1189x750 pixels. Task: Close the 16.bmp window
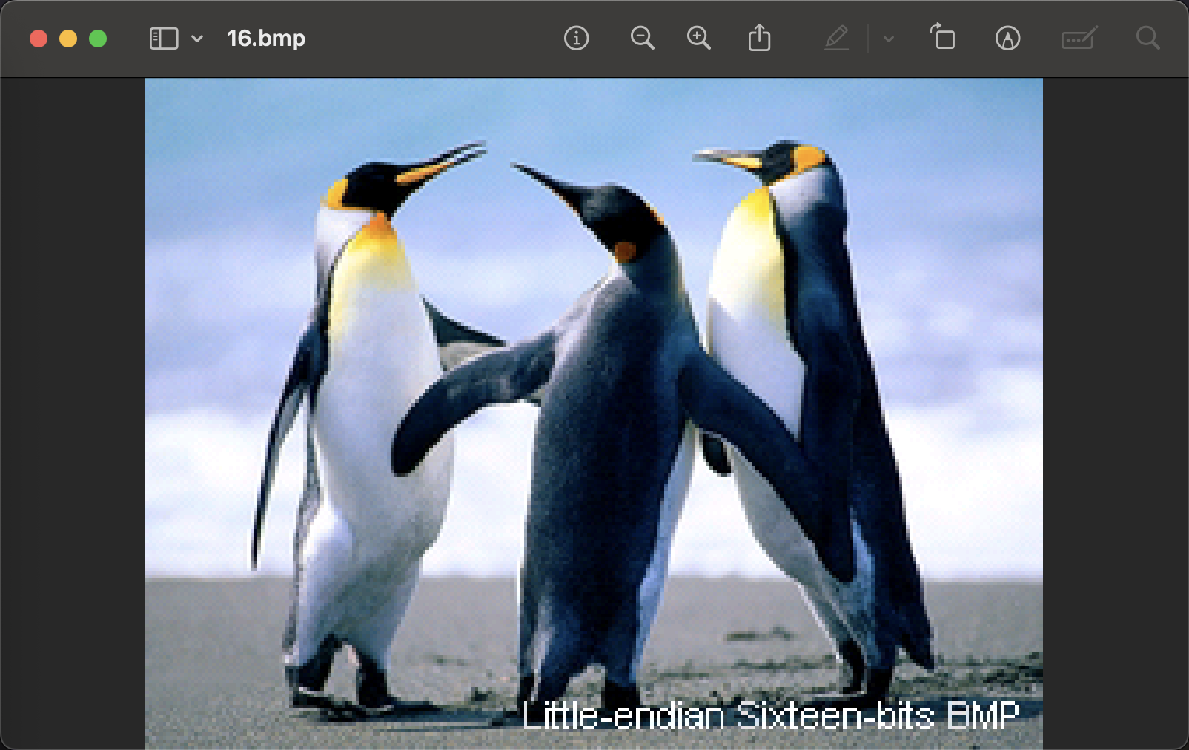click(x=39, y=39)
